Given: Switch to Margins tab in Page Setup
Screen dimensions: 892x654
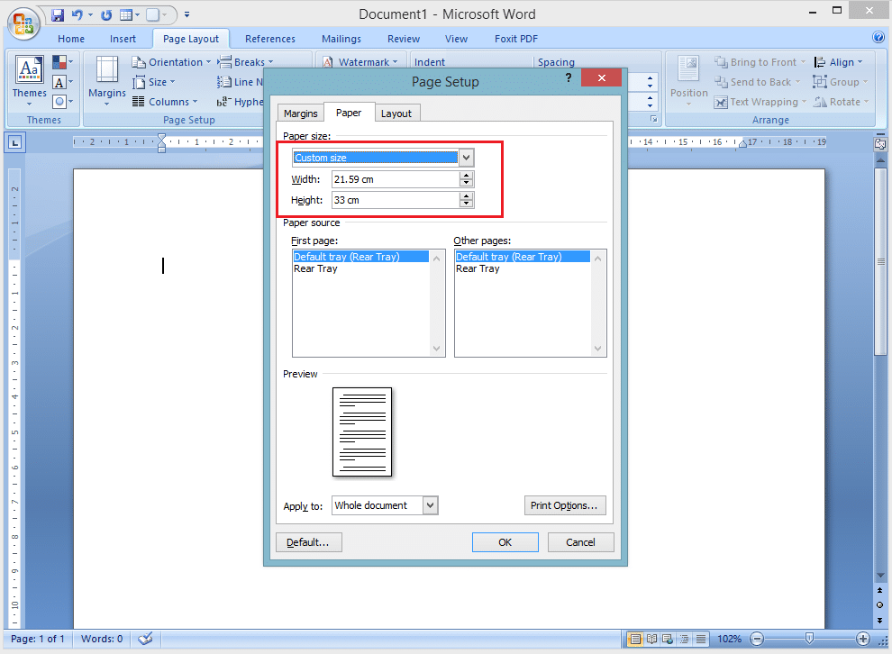Looking at the screenshot, I should 300,114.
